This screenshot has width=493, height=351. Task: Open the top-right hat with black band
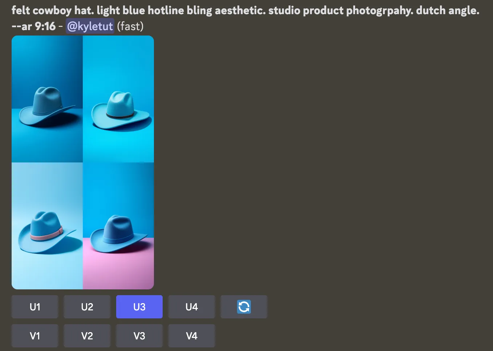click(118, 99)
